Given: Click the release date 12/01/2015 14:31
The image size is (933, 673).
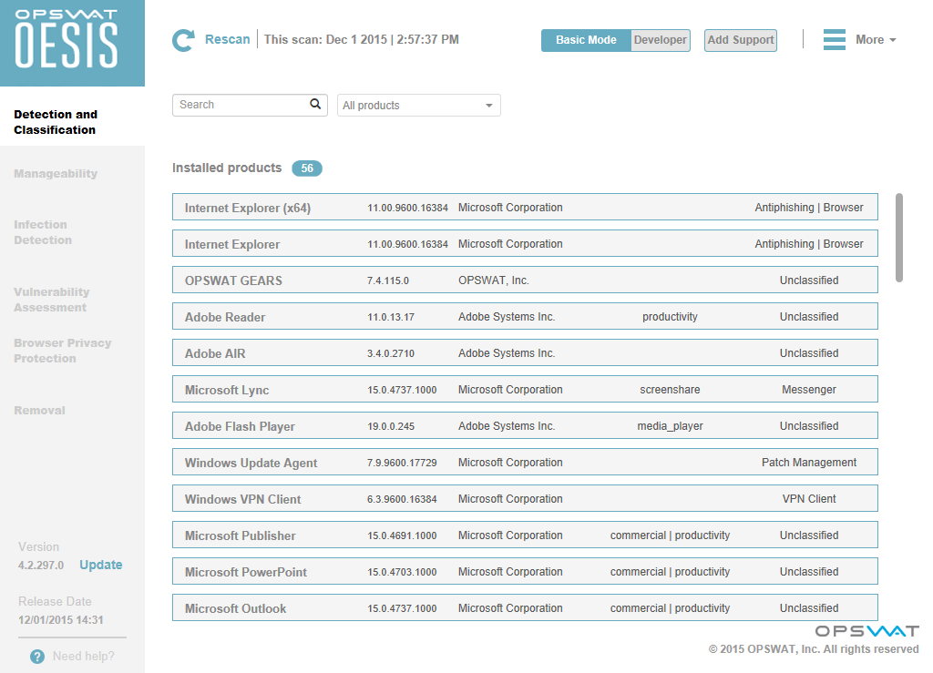Looking at the screenshot, I should pos(61,620).
